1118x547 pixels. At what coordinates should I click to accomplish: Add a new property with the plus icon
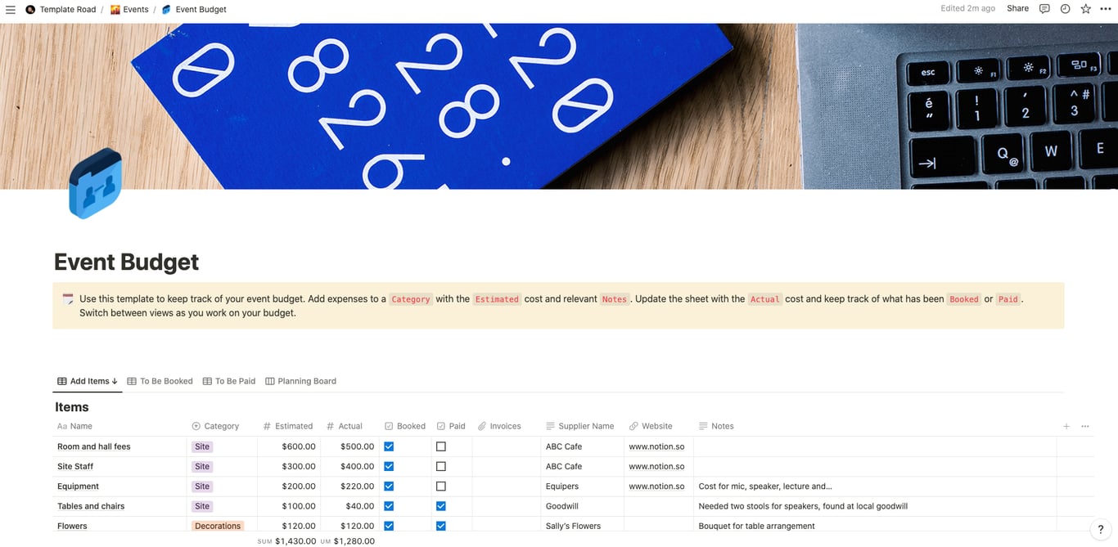point(1066,426)
